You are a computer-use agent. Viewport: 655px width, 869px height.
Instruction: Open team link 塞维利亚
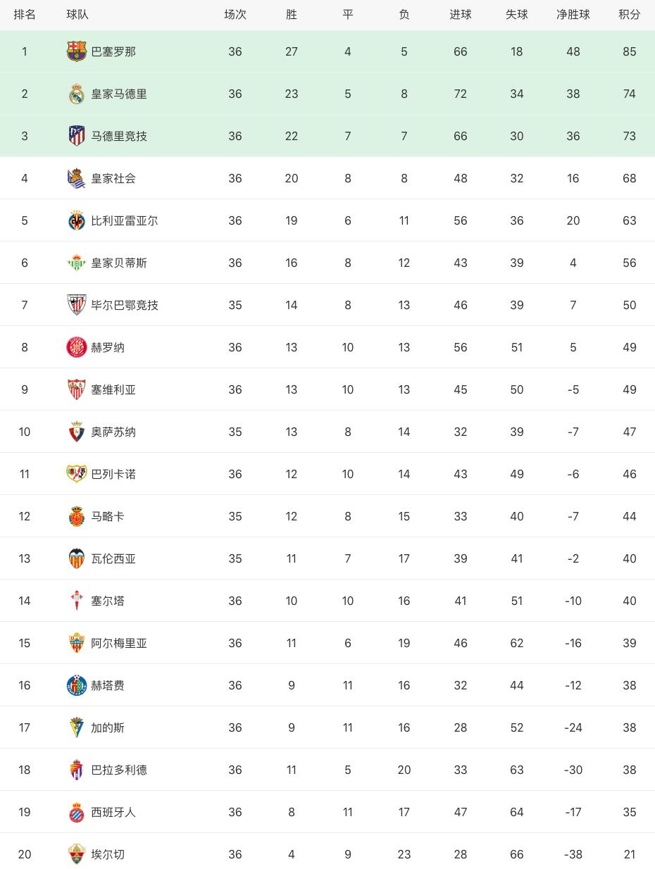click(113, 389)
